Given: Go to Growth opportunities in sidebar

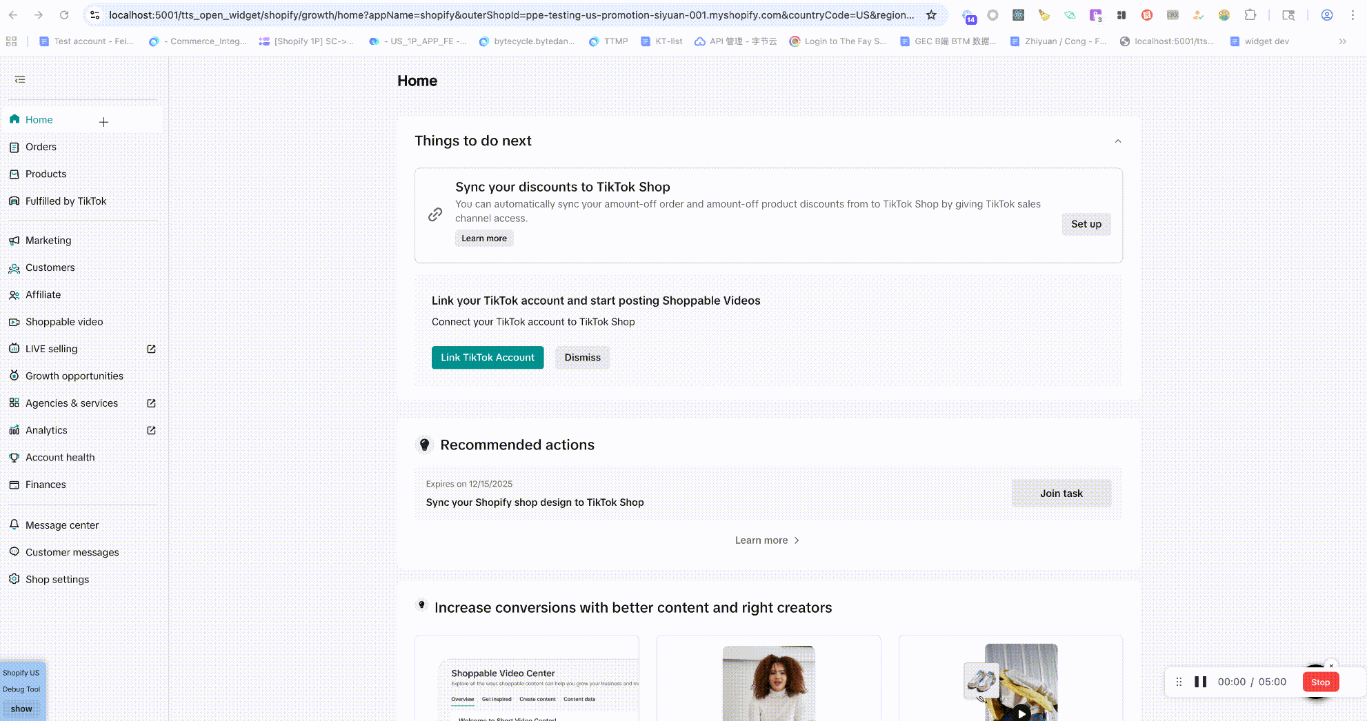Looking at the screenshot, I should coord(74,376).
